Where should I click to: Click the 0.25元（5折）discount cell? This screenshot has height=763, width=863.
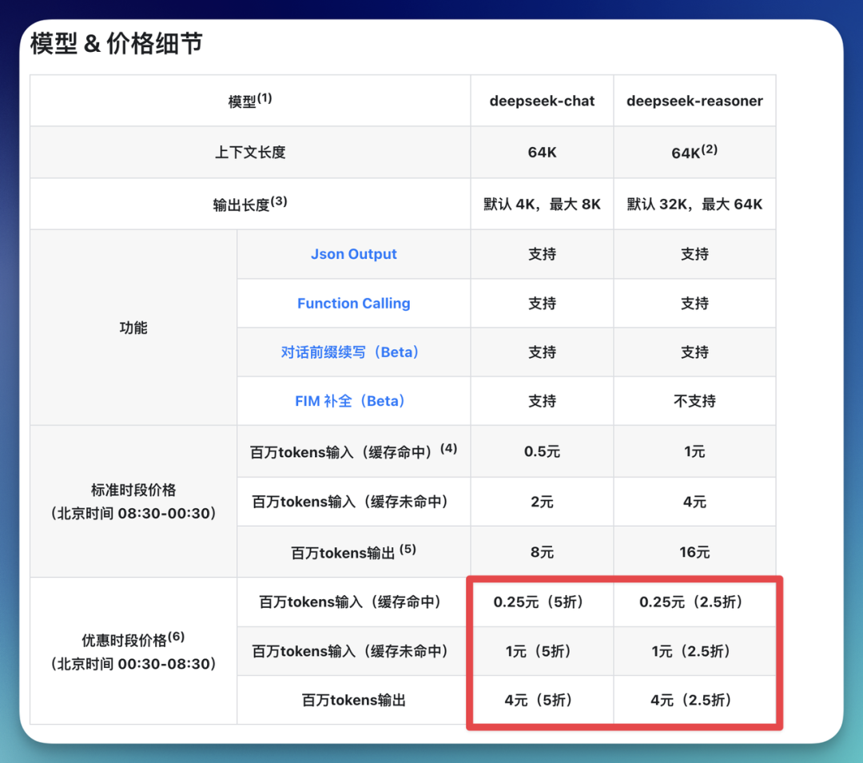[x=539, y=602]
